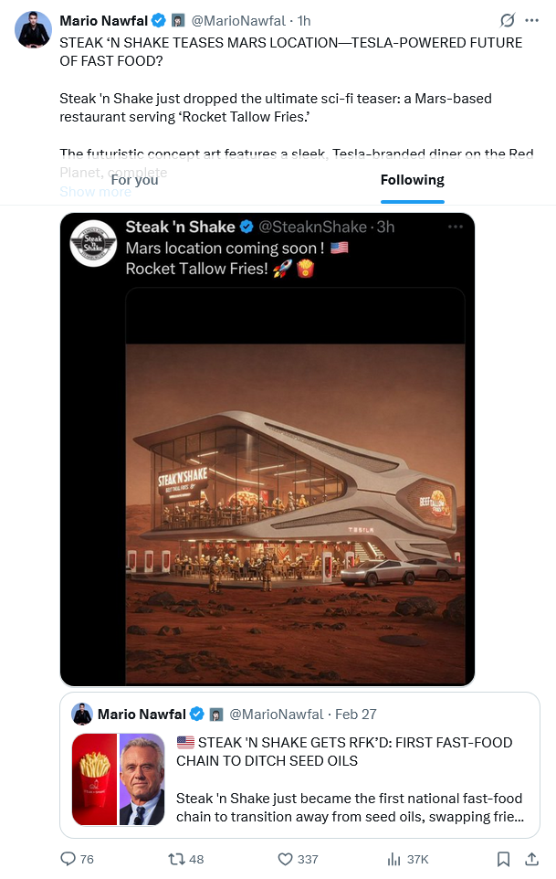Click the reply comment icon
The height and width of the screenshot is (879, 556).
pyautogui.click(x=68, y=859)
